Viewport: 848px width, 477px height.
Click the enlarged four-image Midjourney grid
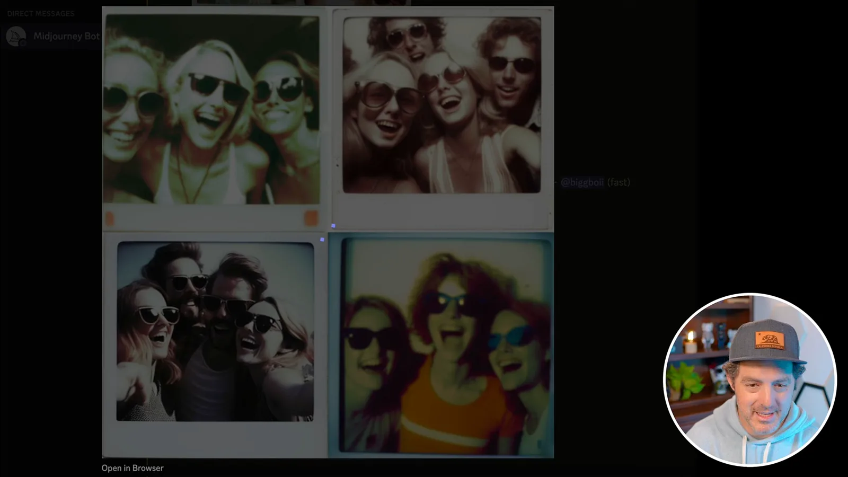(328, 232)
